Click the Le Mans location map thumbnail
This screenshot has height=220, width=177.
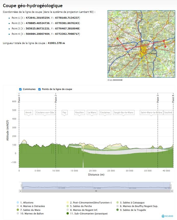click(141, 44)
